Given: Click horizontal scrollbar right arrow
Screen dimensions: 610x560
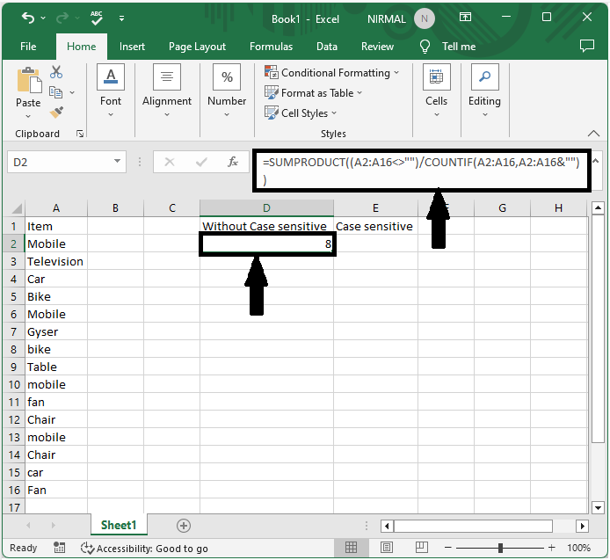Looking at the screenshot, I should coord(582,526).
